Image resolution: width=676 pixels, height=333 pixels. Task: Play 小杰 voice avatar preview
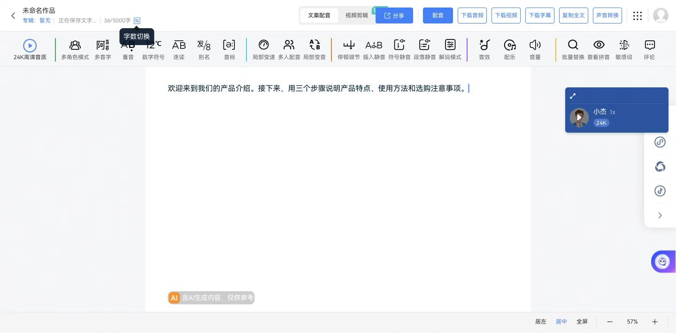[x=579, y=118]
